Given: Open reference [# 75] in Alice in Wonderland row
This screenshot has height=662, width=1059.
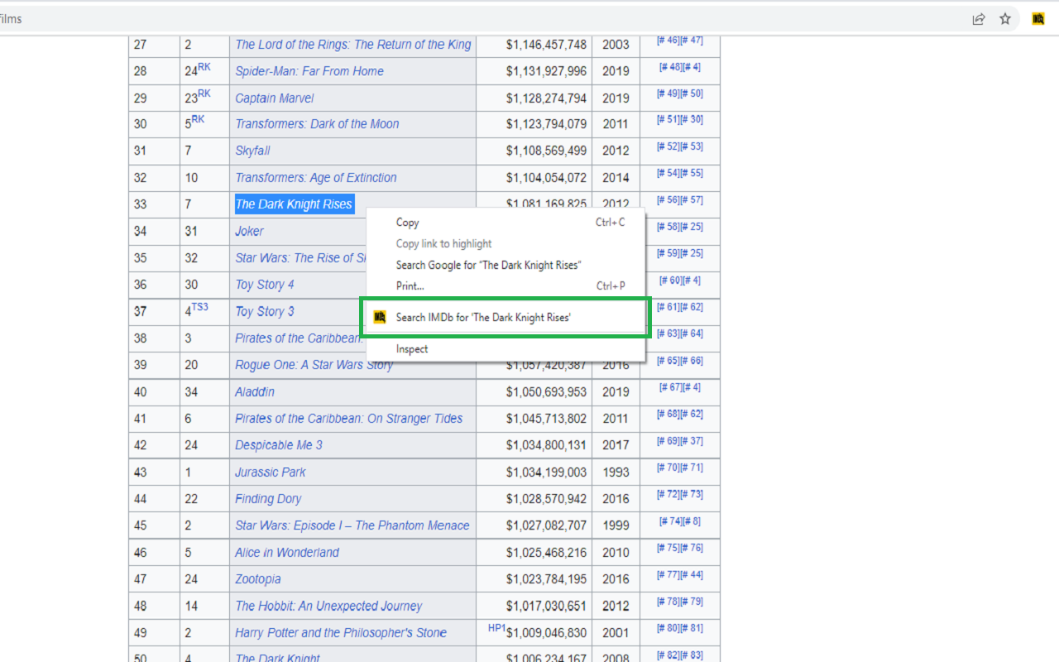Looking at the screenshot, I should (x=668, y=548).
